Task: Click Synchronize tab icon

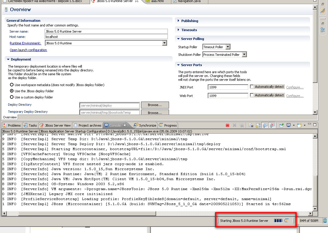Action: (136, 125)
